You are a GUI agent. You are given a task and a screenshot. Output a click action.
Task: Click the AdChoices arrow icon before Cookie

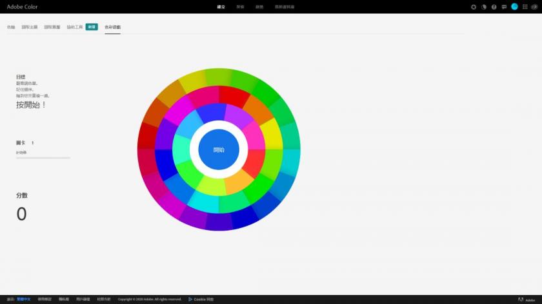click(x=190, y=299)
